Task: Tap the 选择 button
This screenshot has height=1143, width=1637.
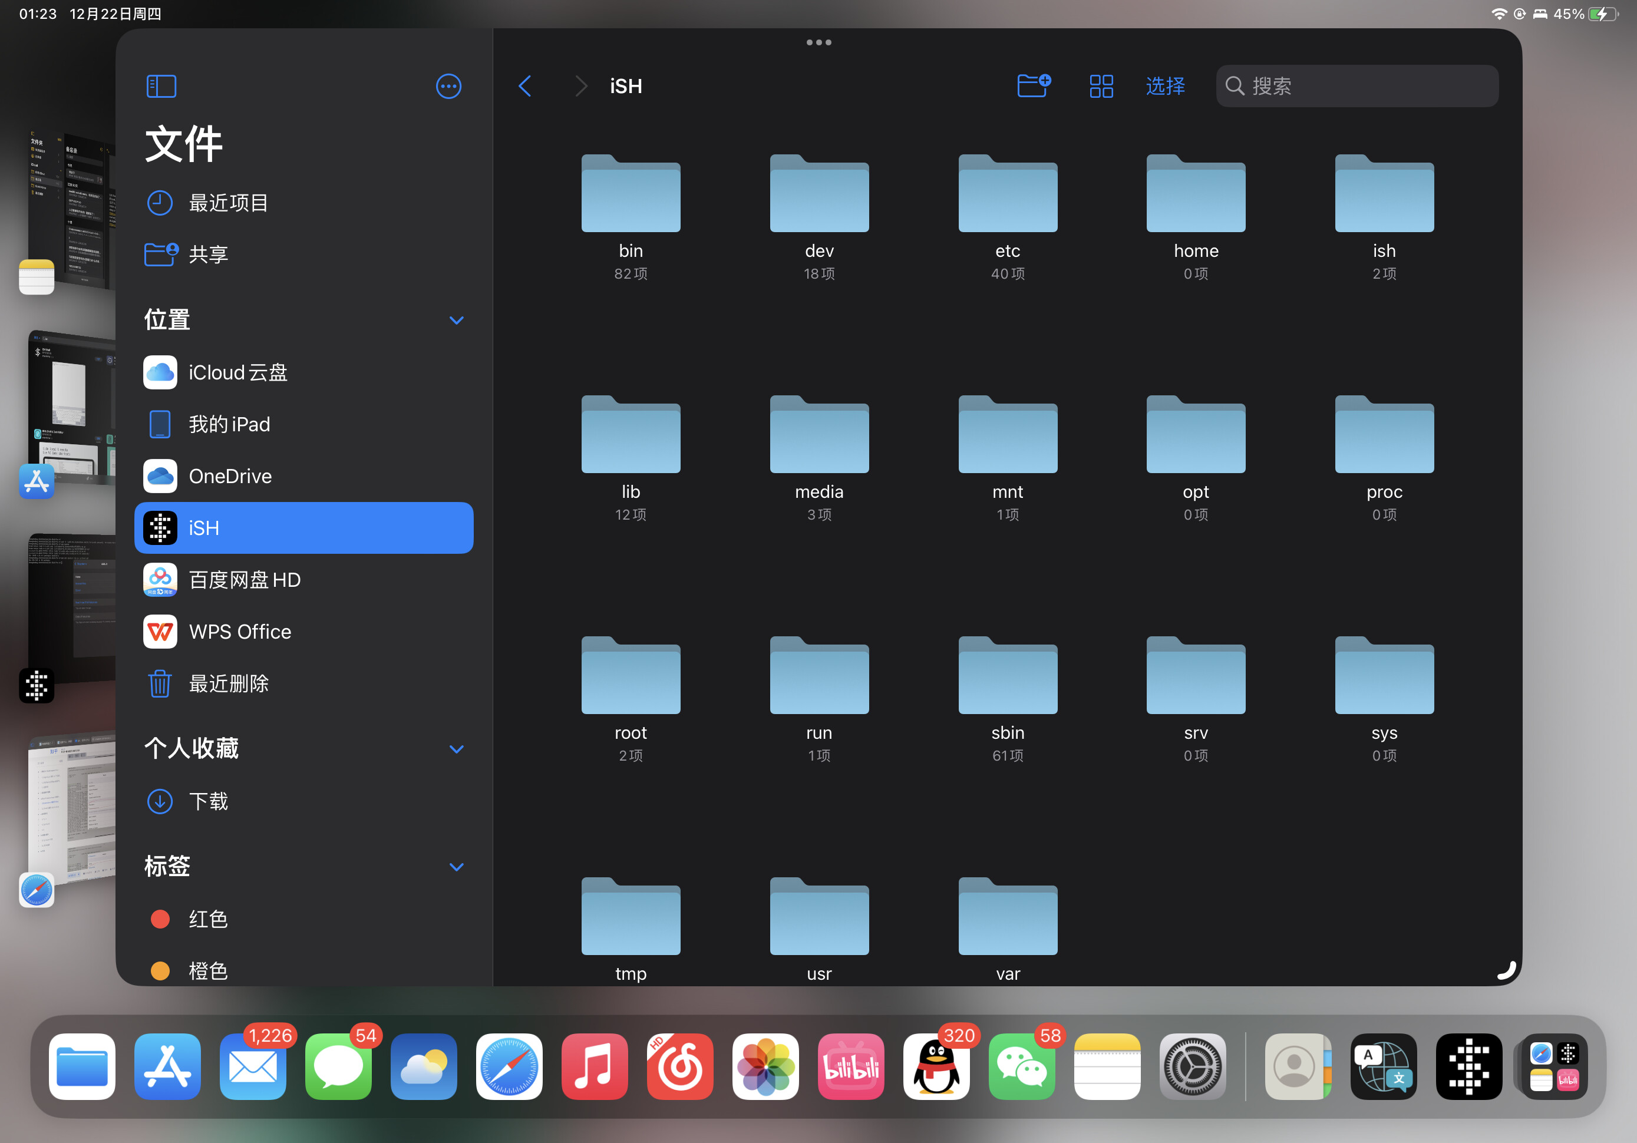Action: click(1165, 85)
